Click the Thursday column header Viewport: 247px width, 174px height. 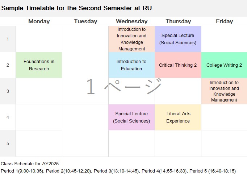pyautogui.click(x=178, y=21)
